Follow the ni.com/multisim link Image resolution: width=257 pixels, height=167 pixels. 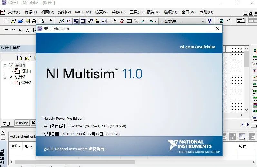(198, 47)
